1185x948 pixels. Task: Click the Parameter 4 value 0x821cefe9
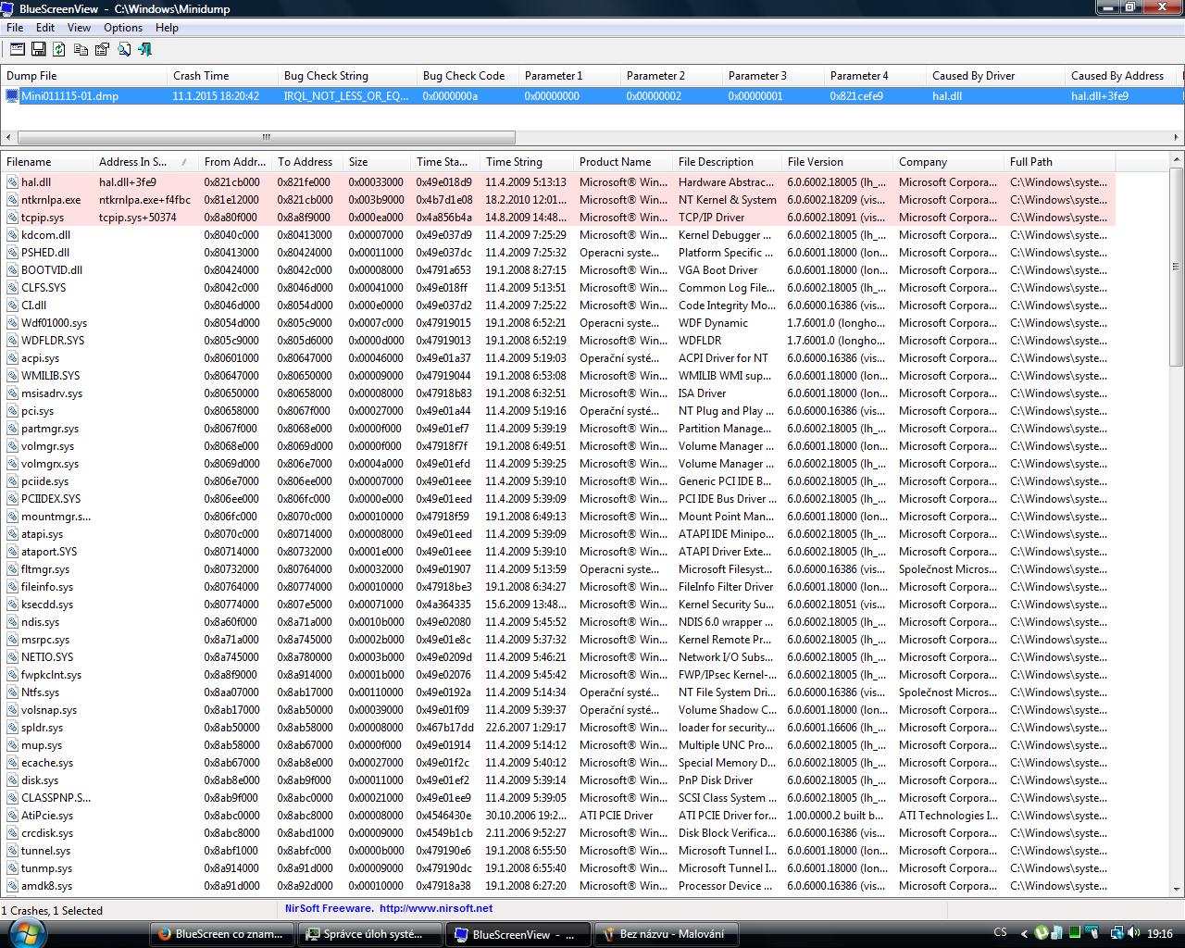(x=856, y=95)
